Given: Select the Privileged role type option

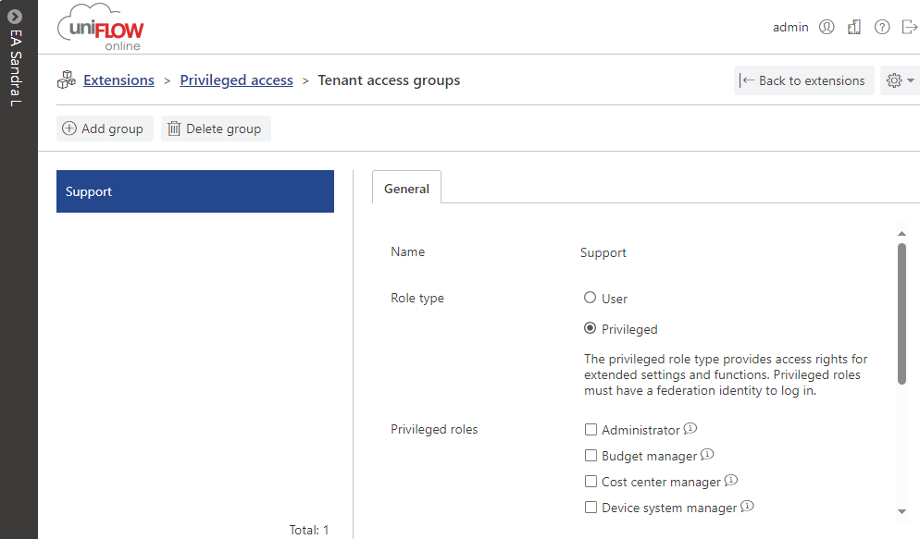Looking at the screenshot, I should [x=591, y=328].
